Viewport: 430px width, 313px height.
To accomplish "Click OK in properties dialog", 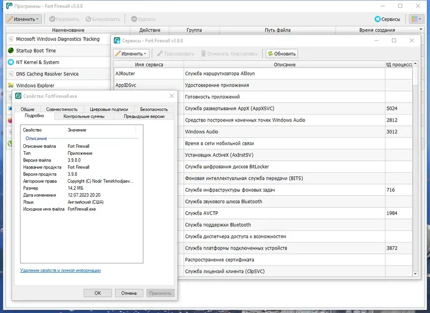I will click(98, 293).
